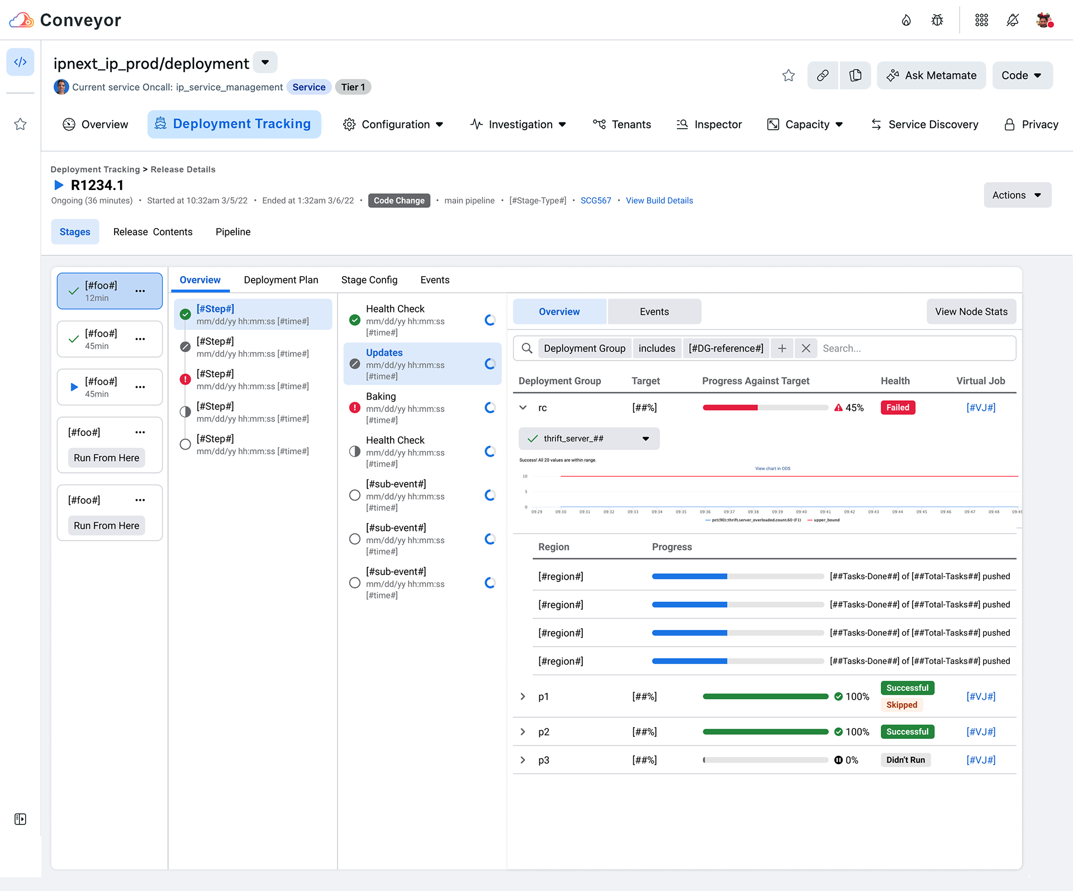Copy link with the chain icon
1073x891 pixels.
(823, 75)
